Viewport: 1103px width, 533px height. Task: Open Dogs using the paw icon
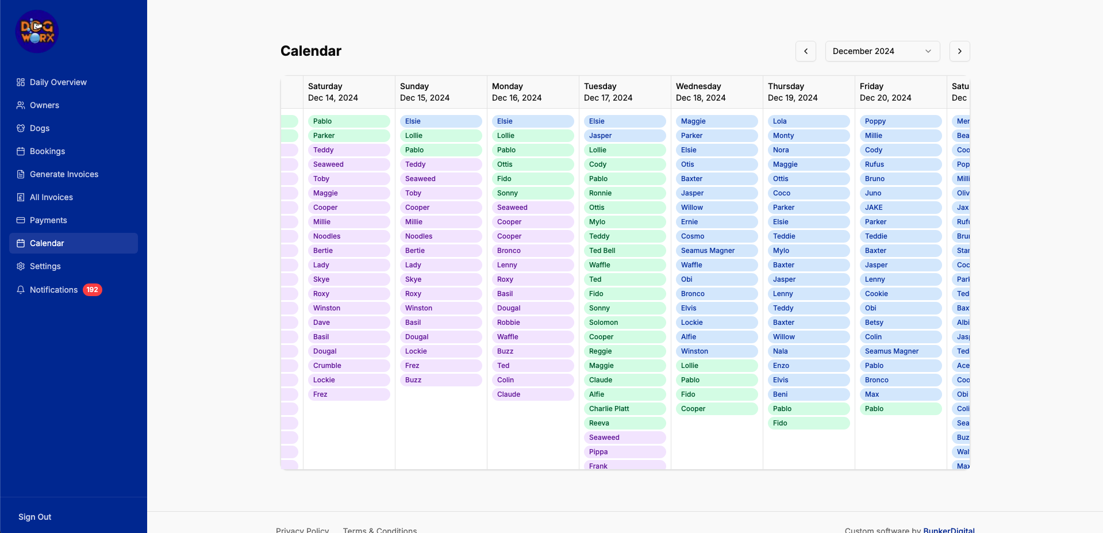point(21,128)
